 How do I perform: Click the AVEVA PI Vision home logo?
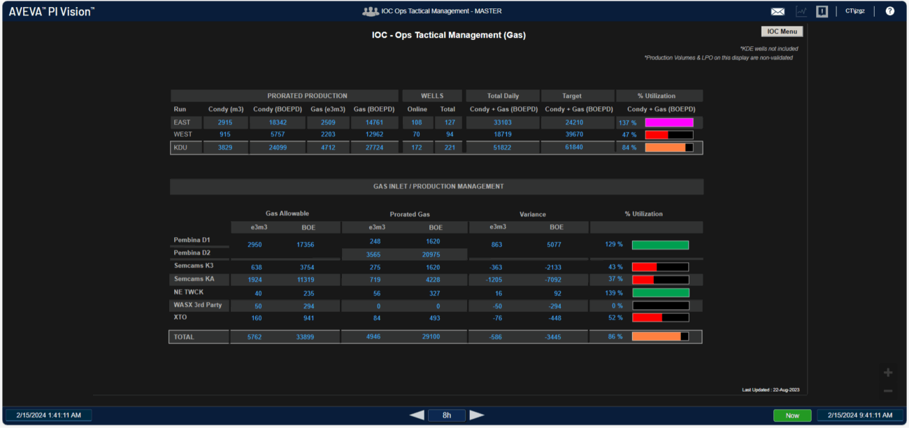click(x=51, y=11)
